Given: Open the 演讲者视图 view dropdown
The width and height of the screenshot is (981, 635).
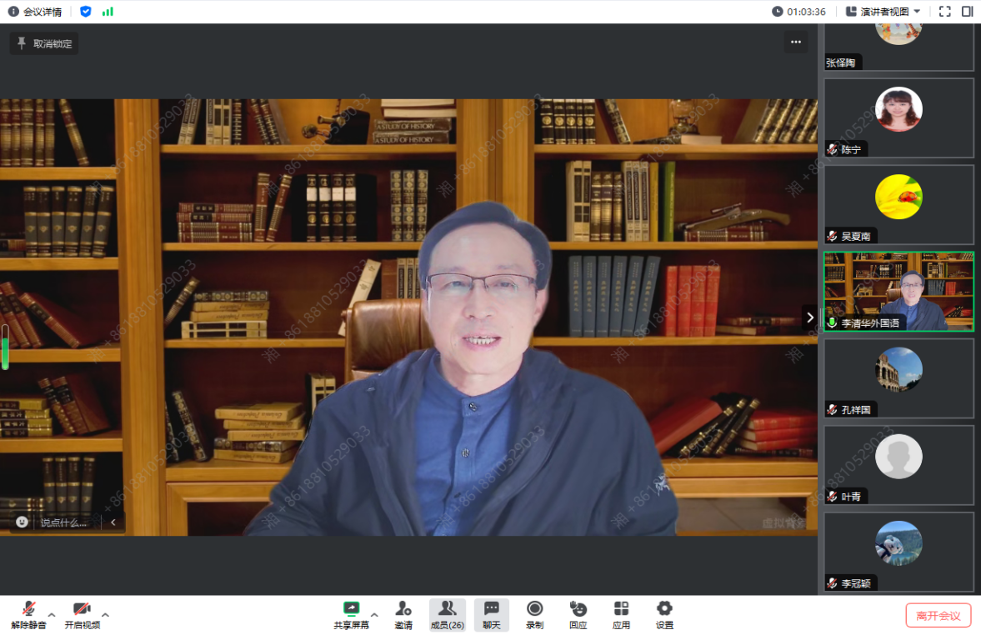Looking at the screenshot, I should pyautogui.click(x=883, y=12).
